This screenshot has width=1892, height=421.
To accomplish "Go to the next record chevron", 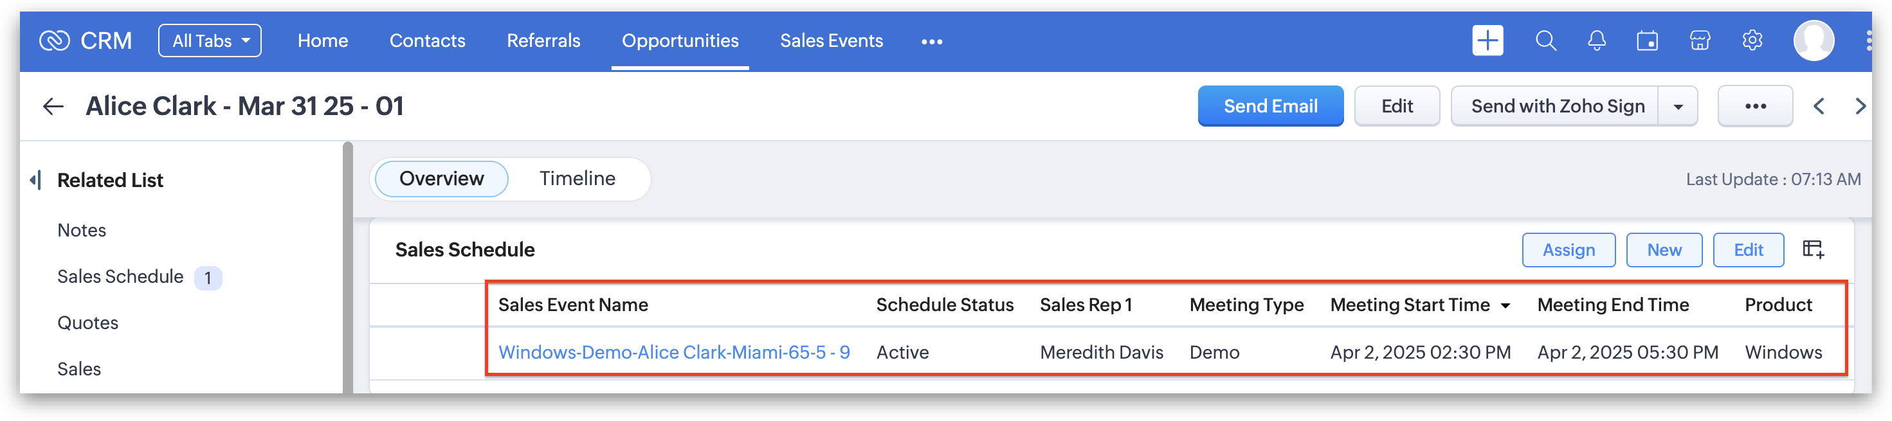I will pos(1860,106).
